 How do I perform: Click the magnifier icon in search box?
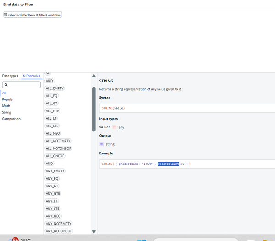point(6,85)
